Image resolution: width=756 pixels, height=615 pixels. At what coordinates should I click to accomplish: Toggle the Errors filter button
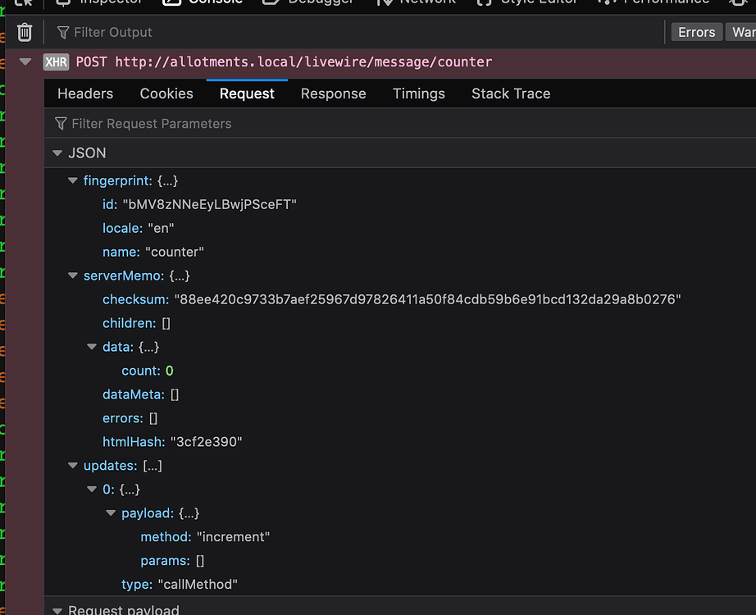coord(696,32)
